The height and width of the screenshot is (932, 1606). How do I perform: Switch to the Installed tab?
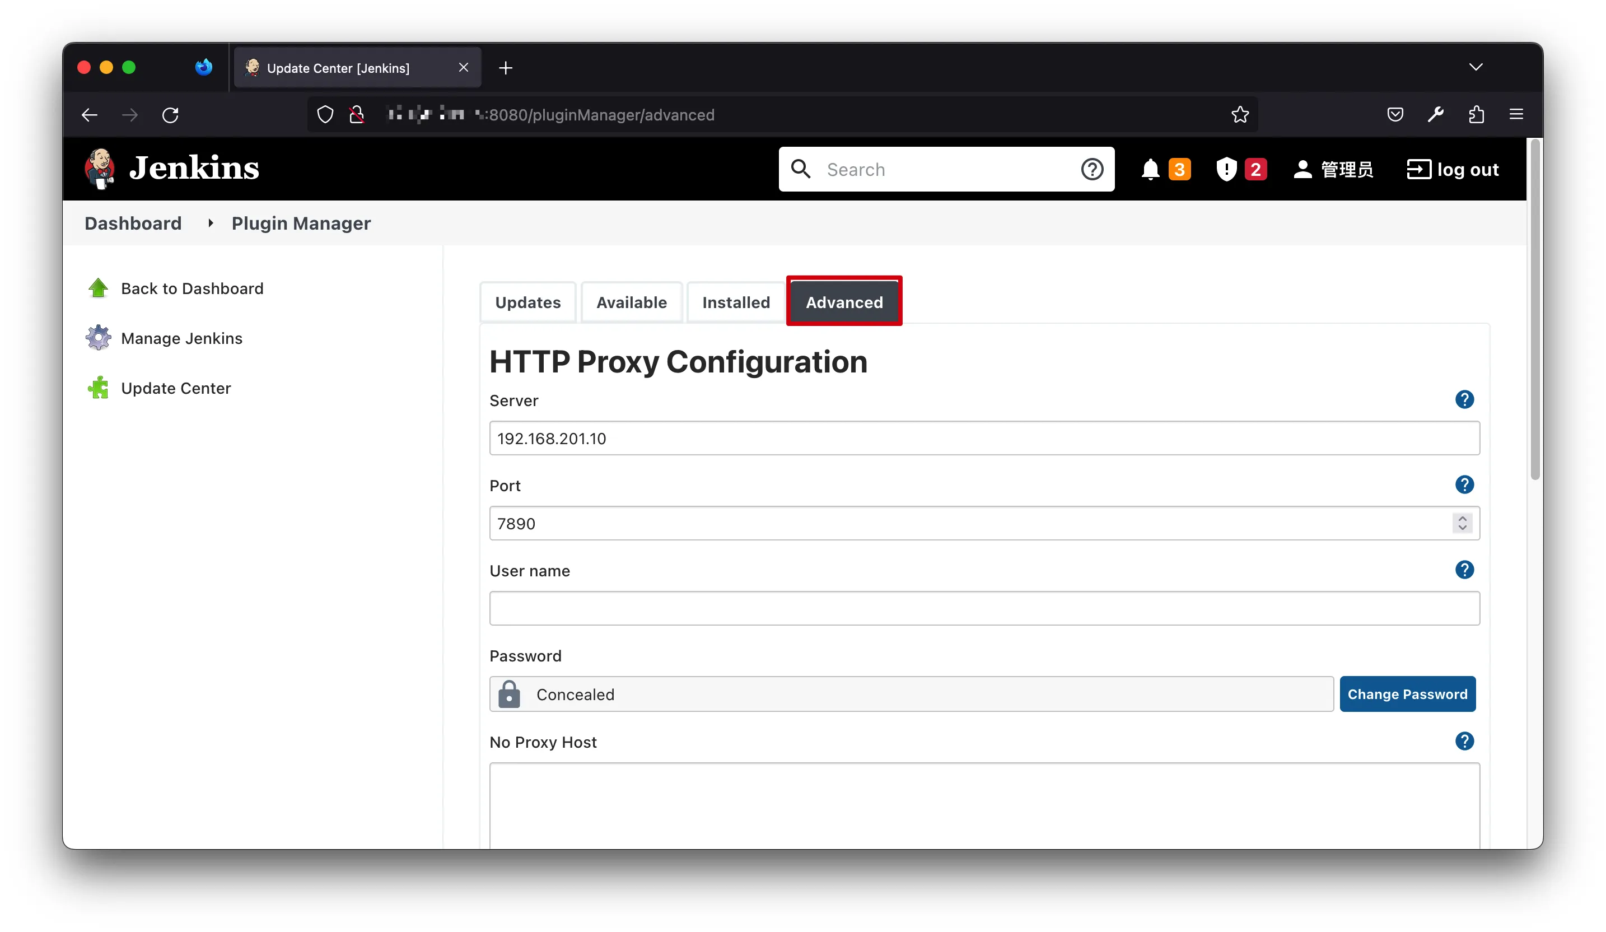(x=736, y=302)
